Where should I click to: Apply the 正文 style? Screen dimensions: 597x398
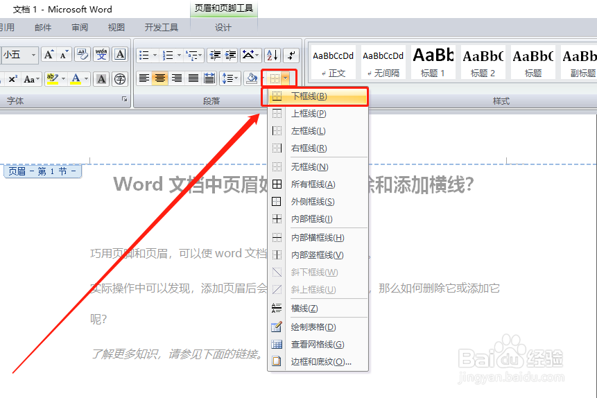pyautogui.click(x=333, y=62)
